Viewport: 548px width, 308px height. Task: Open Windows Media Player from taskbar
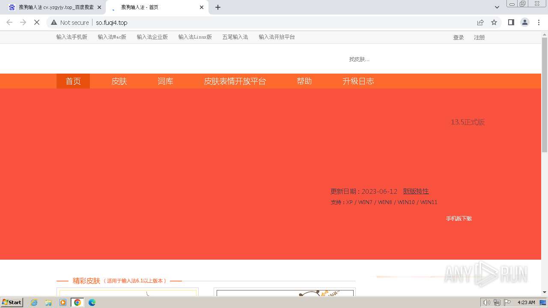63,302
